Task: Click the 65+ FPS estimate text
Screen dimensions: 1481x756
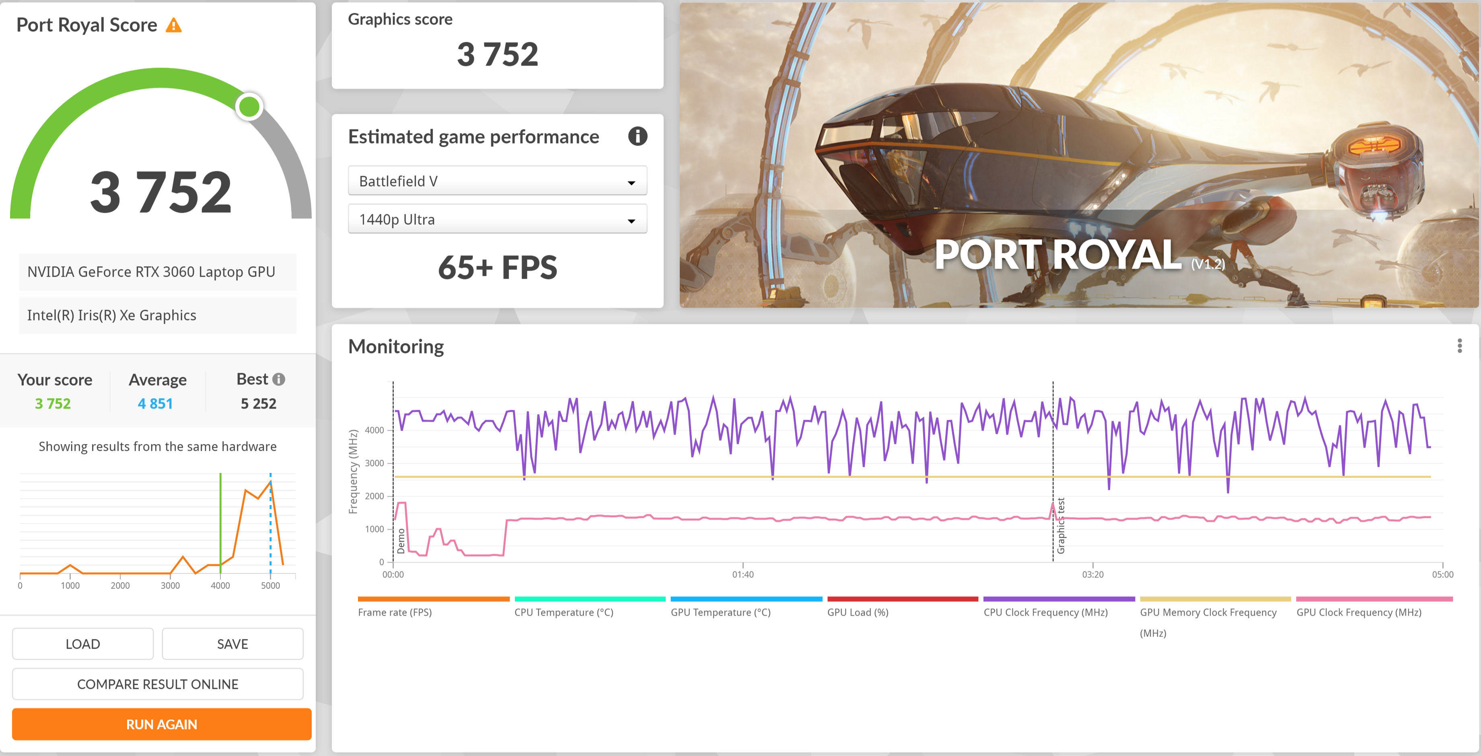Action: pos(497,267)
